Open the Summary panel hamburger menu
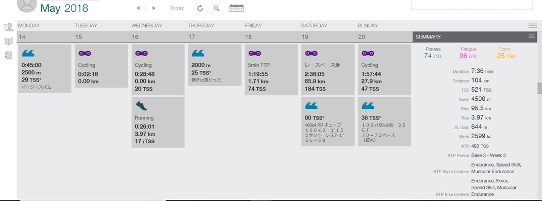 531,36
